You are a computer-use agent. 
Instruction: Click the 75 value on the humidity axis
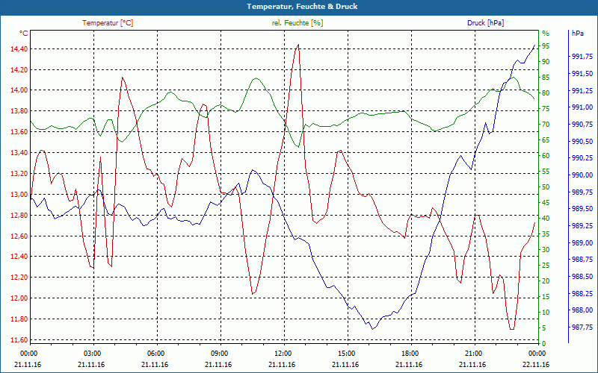[x=546, y=108]
